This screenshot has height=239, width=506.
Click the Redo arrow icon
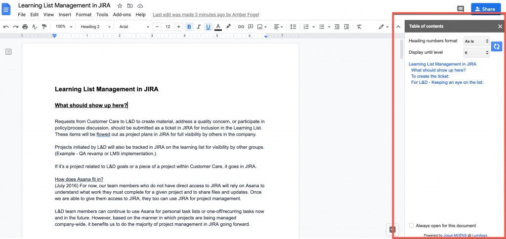pos(15,27)
